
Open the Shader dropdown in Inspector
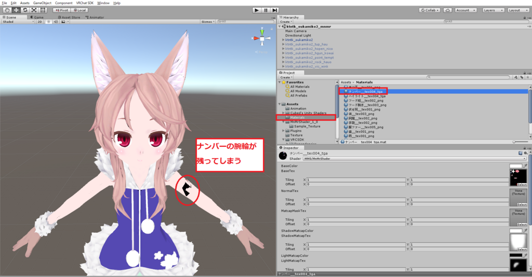tap(415, 159)
